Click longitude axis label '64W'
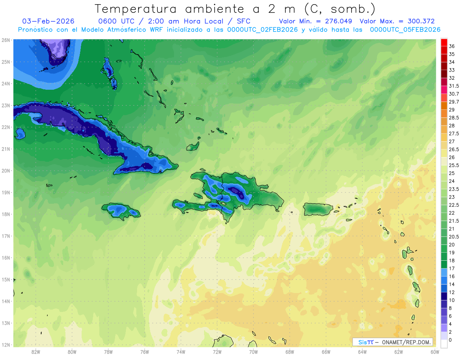This screenshot has height=357, width=462. click(x=362, y=352)
